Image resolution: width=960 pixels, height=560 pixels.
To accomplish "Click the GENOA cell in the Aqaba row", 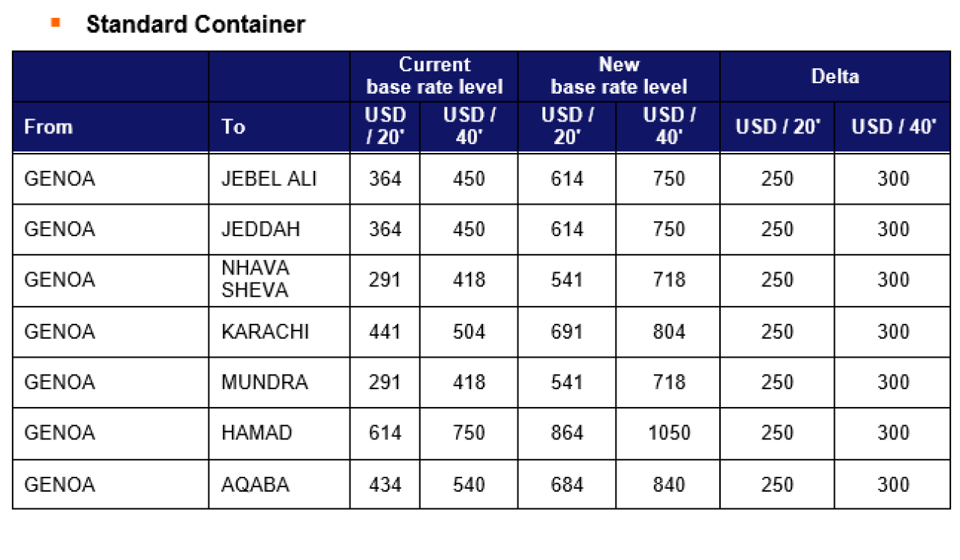I will 111,484.
